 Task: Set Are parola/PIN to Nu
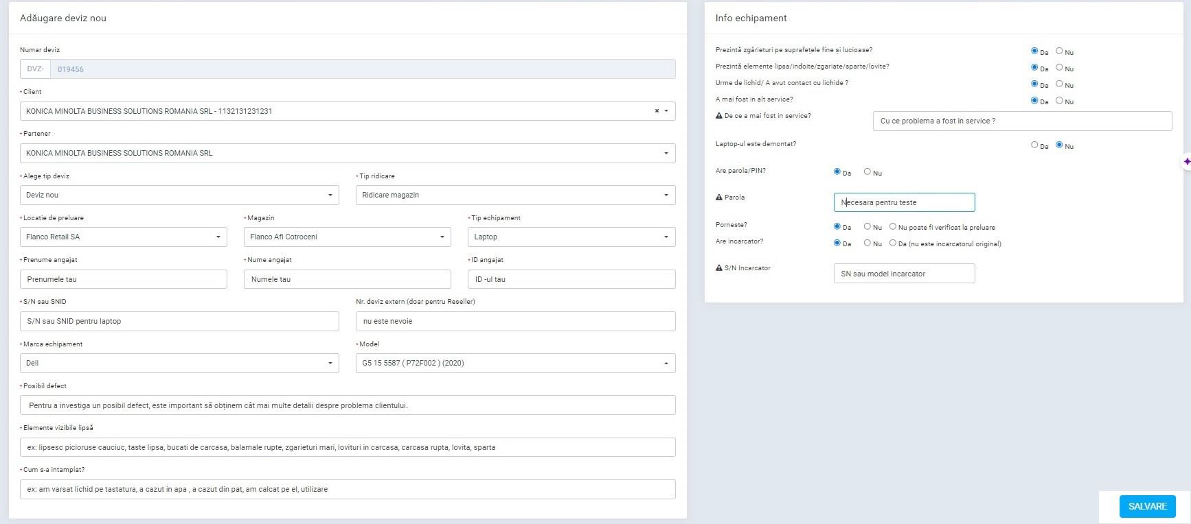[x=867, y=172]
